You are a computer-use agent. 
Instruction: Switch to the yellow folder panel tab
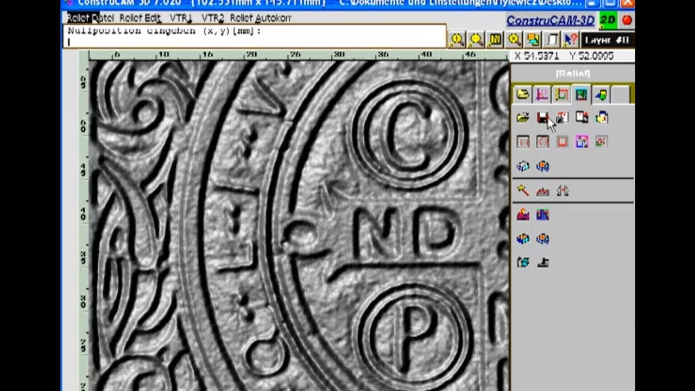pyautogui.click(x=522, y=94)
